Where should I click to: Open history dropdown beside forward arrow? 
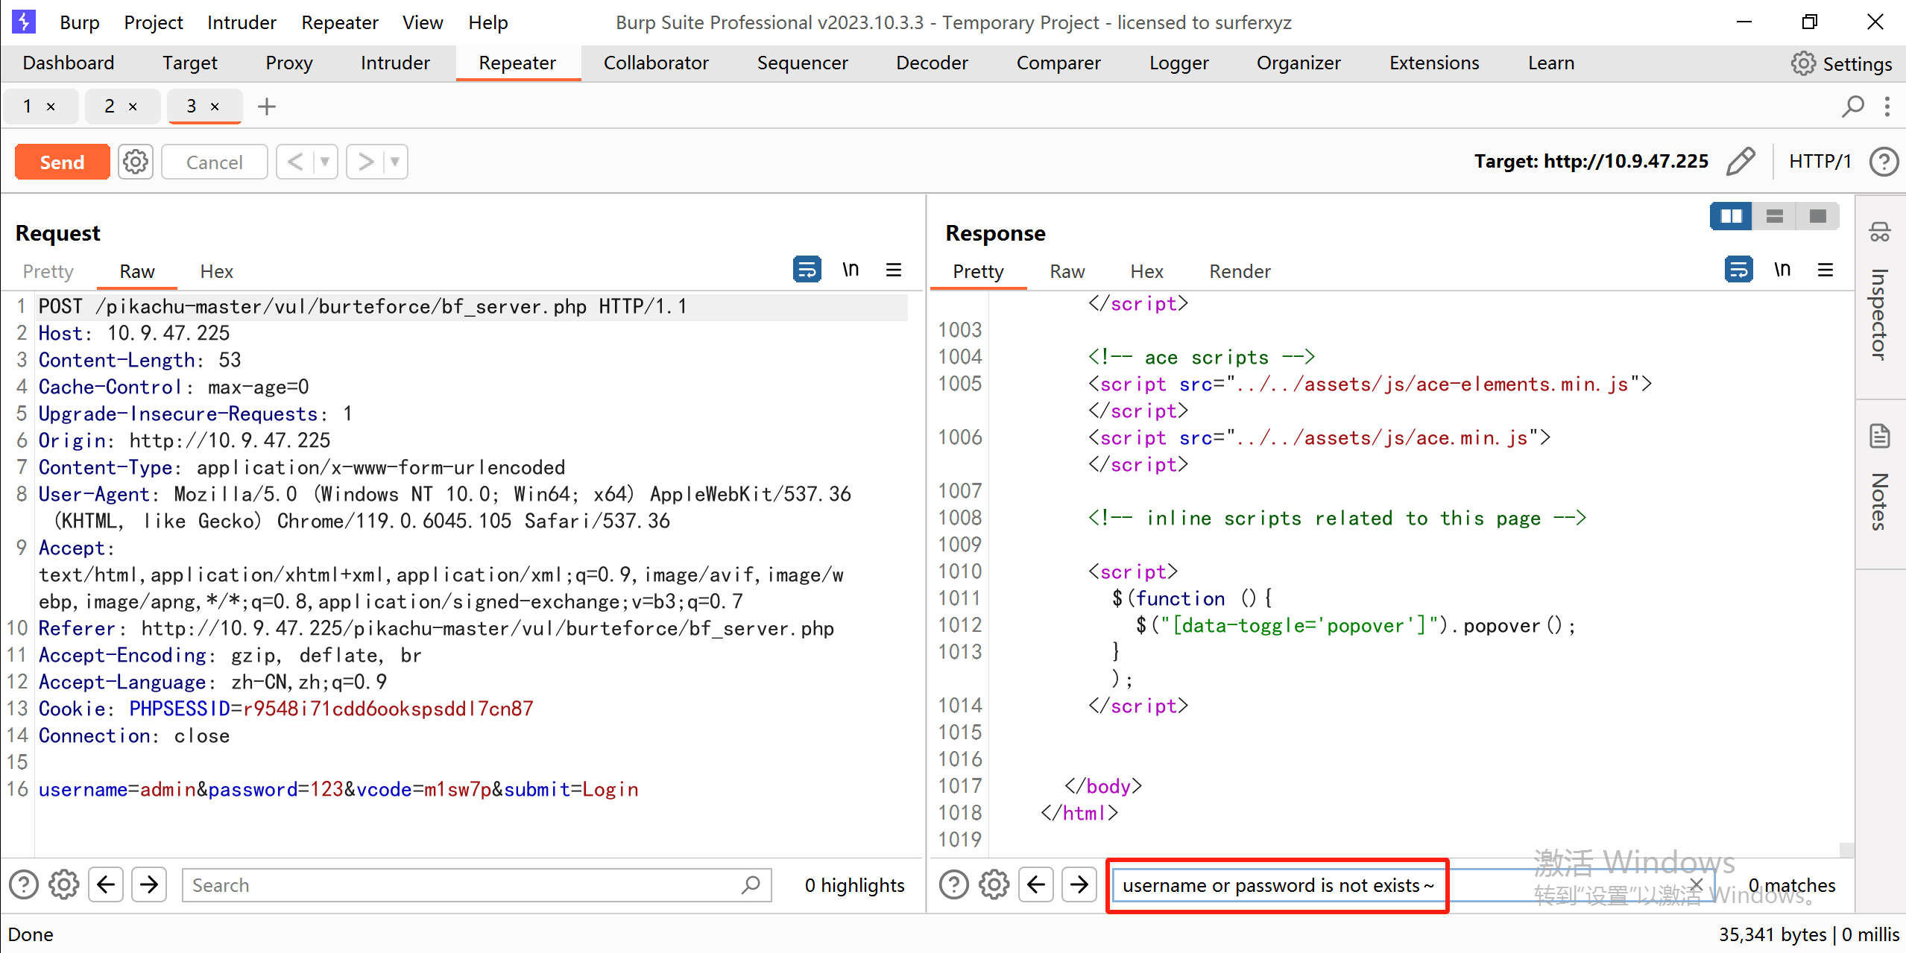point(395,162)
